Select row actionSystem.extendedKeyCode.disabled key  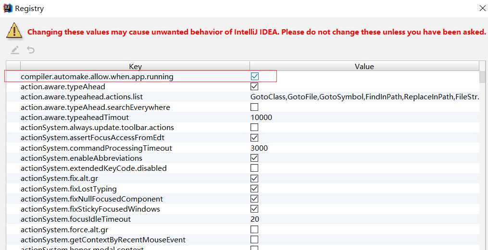pyautogui.click(x=94, y=168)
